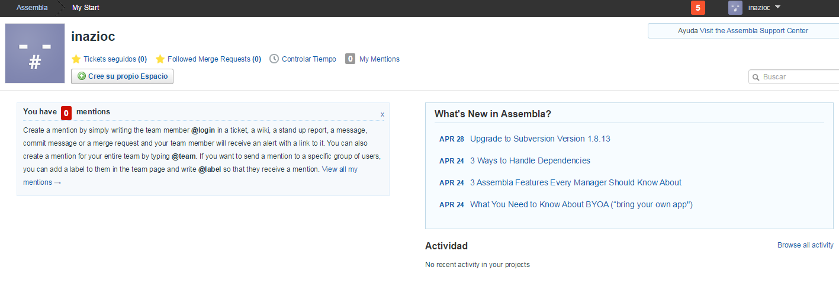Open What You Need to Know About BYOA

tap(581, 204)
